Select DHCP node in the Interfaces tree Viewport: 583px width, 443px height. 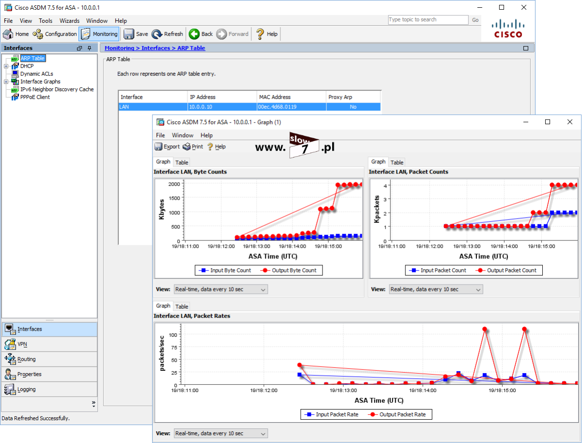(x=27, y=66)
